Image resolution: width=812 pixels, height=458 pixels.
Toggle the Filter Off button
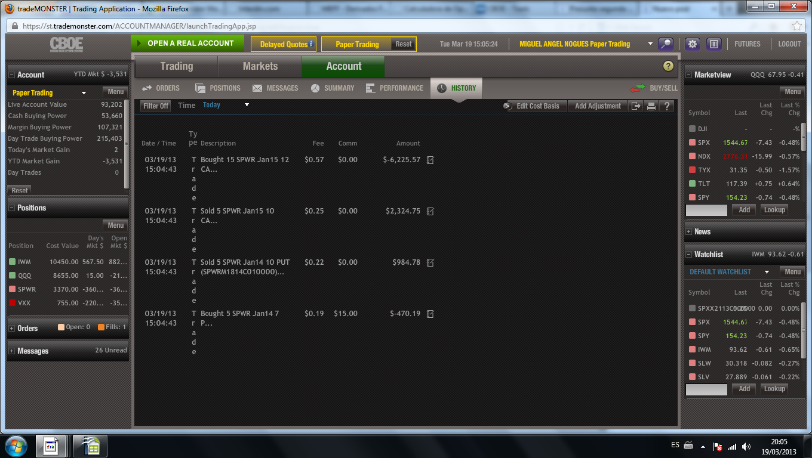pos(156,106)
